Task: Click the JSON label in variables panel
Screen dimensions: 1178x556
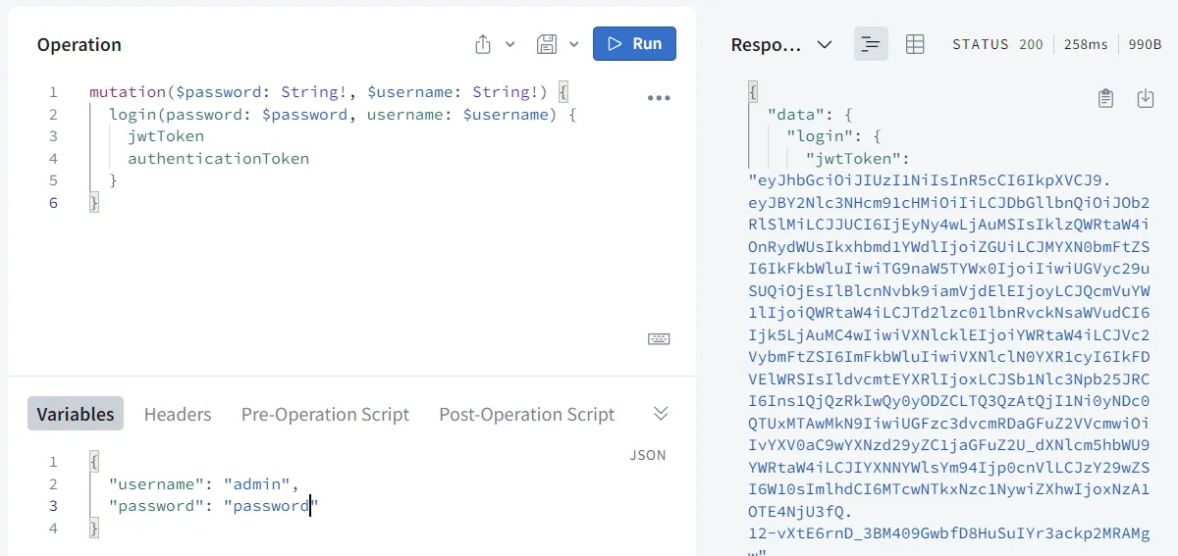Action: pos(648,455)
